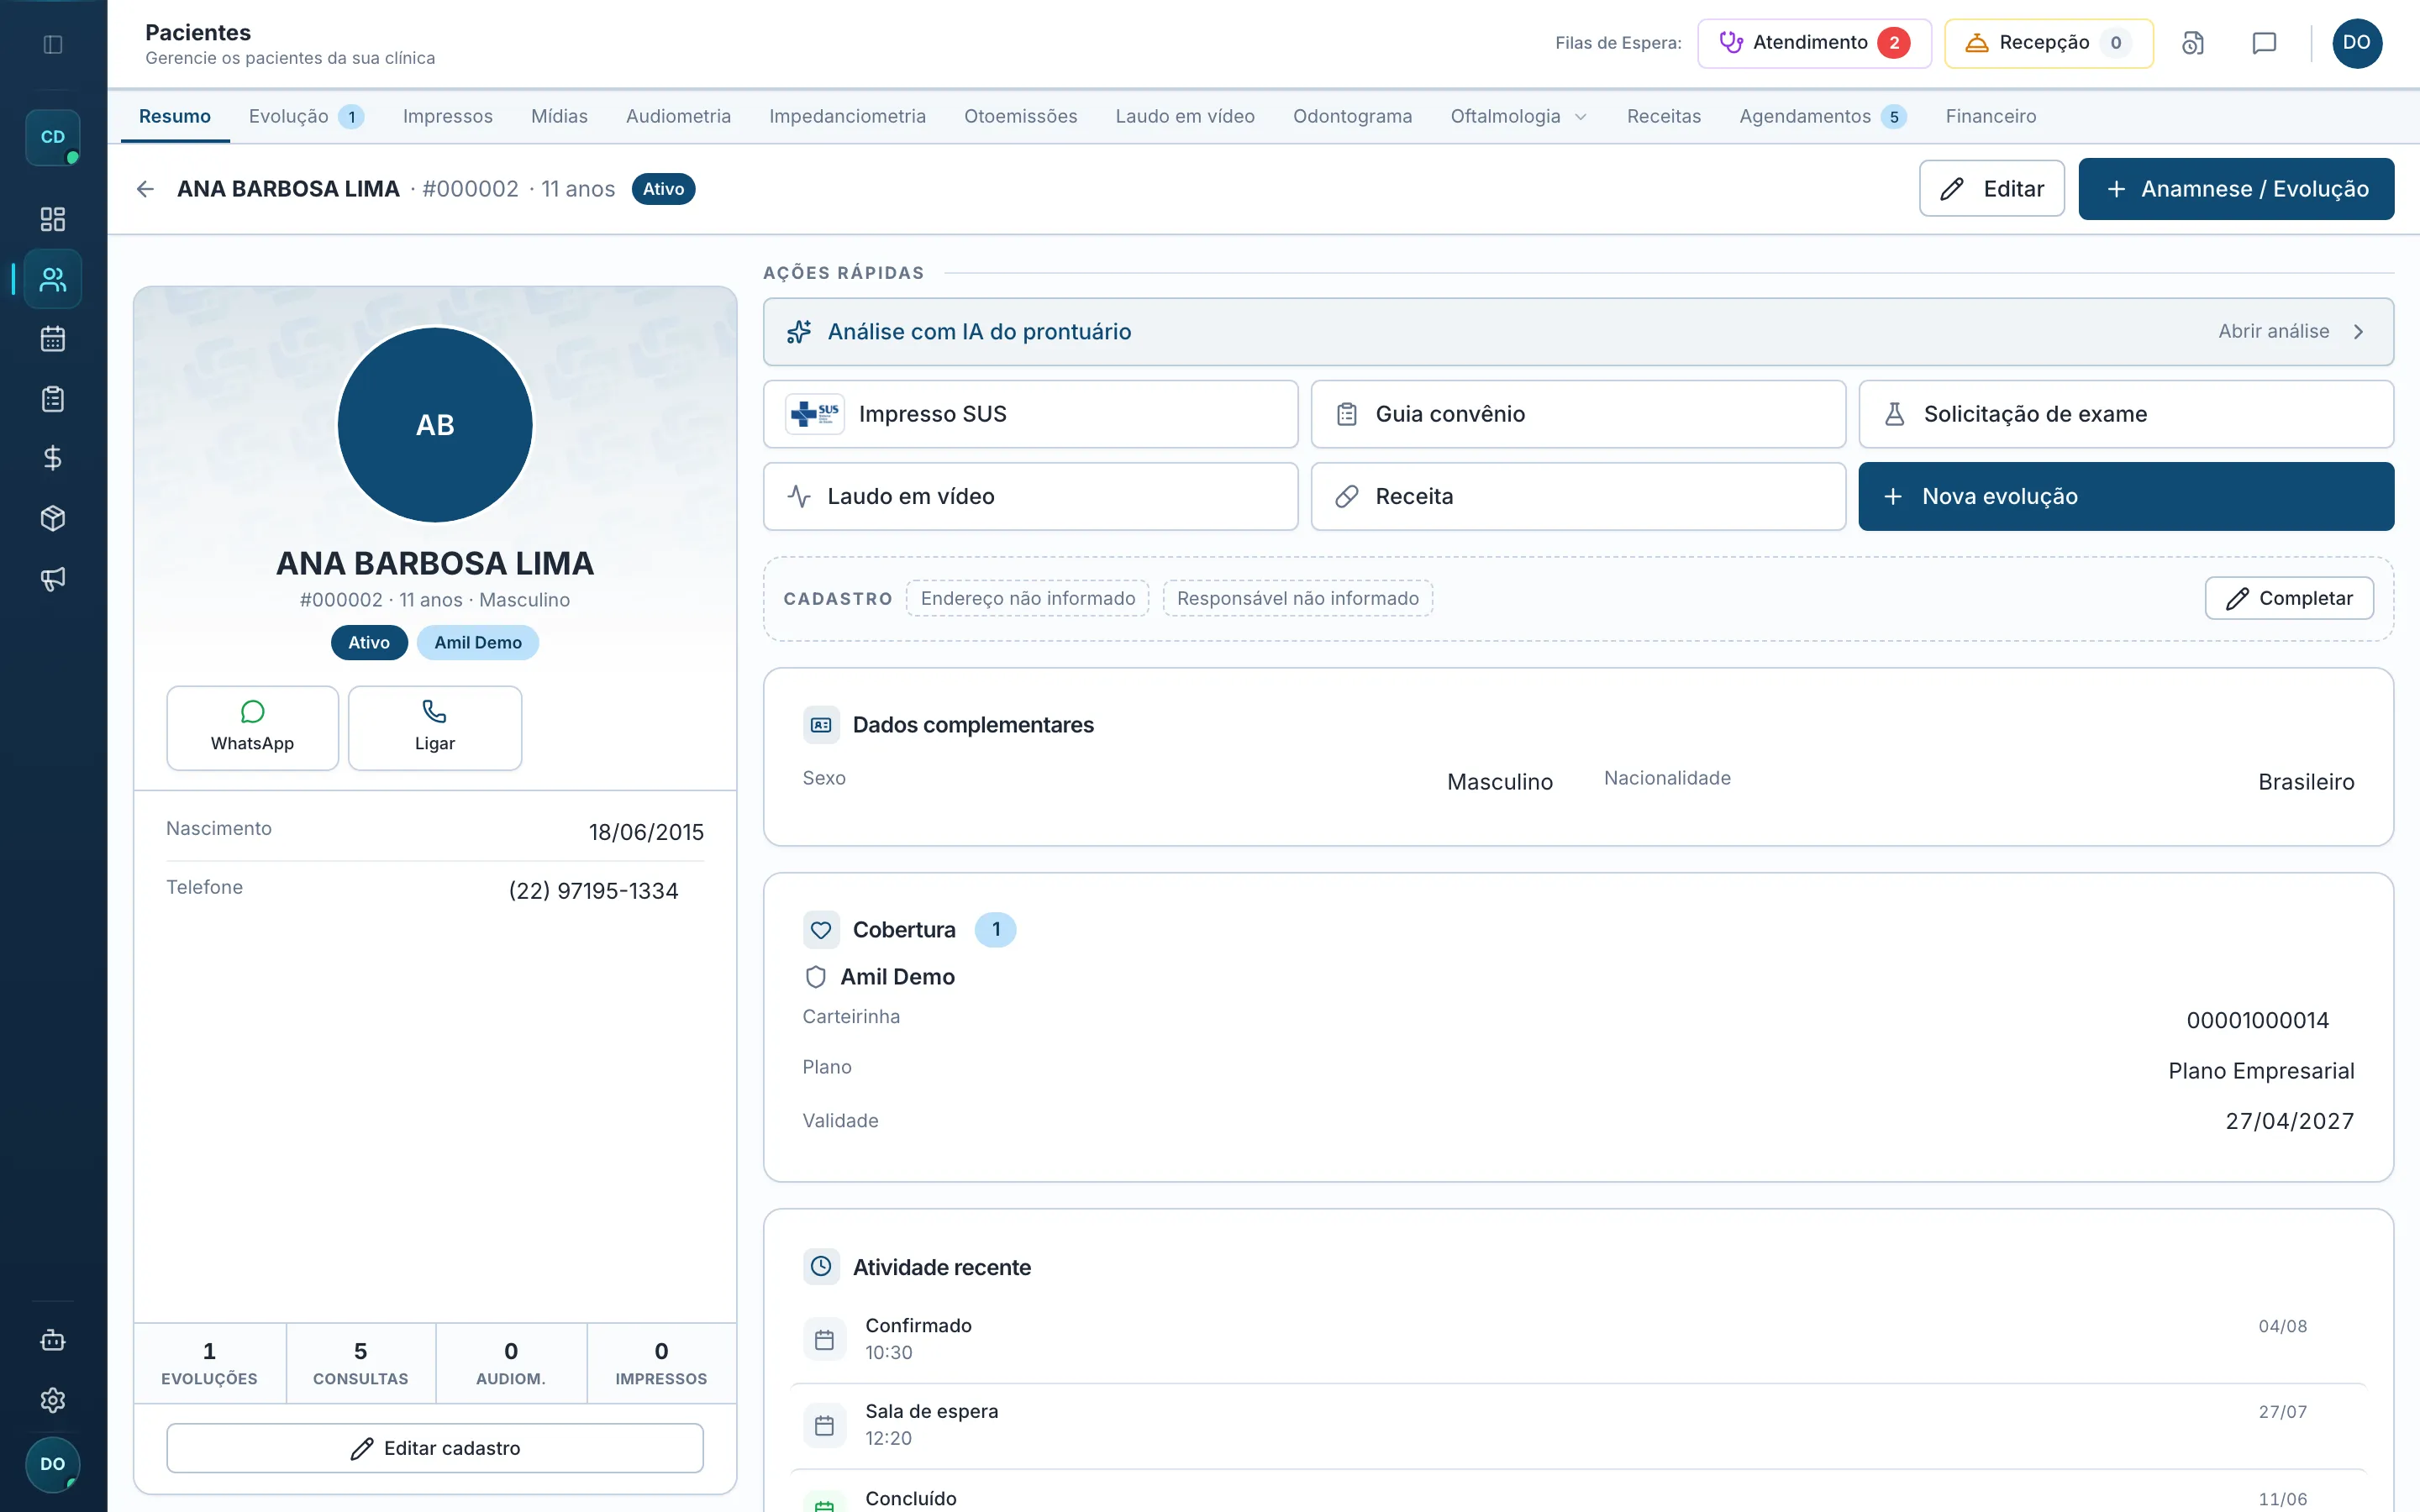Click the Impresso SUS quick action
This screenshot has height=1512, width=2420.
1030,414
